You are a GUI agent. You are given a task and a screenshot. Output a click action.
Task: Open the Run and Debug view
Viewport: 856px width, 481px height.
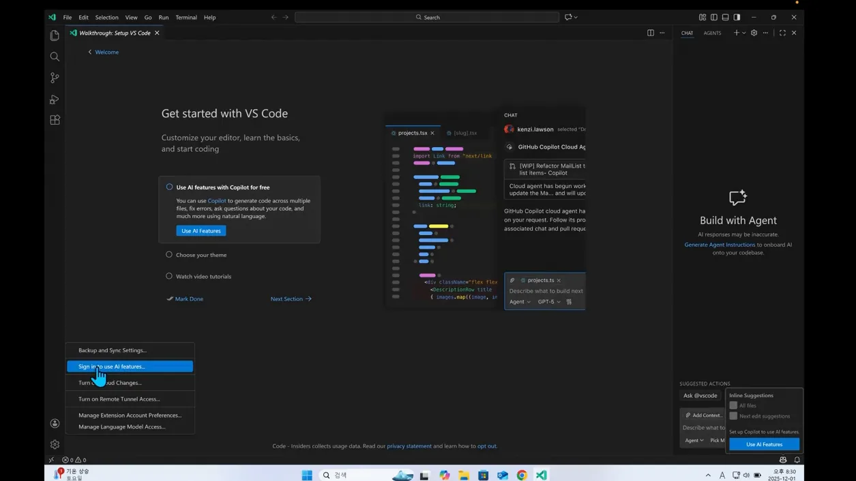[55, 99]
